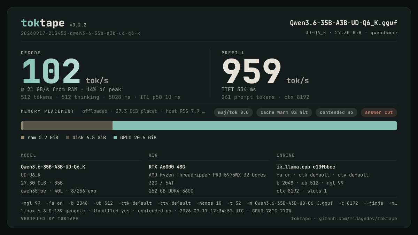Click bold 'Qwen3.6-35B-A3B-UD-Q6_K' in MODEL column
Viewport: 418px width, 235px height.
[x=53, y=167]
